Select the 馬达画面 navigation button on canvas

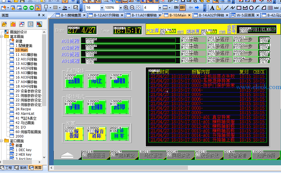(153, 155)
